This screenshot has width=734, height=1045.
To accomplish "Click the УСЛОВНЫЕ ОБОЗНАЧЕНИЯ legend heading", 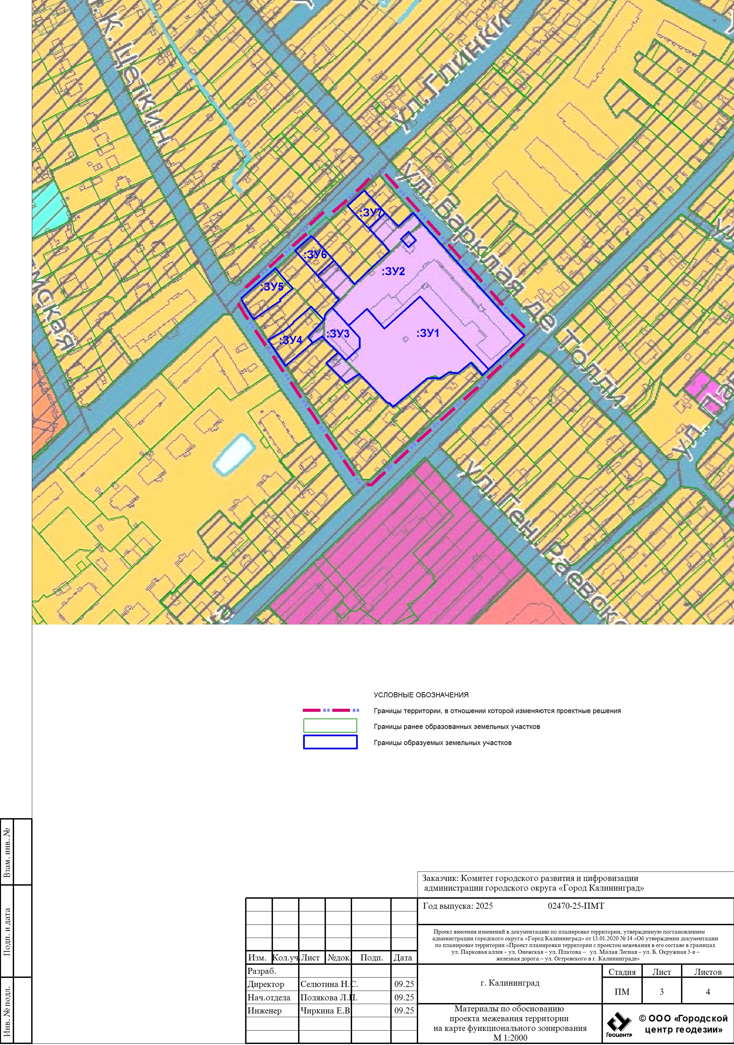I will point(421,695).
